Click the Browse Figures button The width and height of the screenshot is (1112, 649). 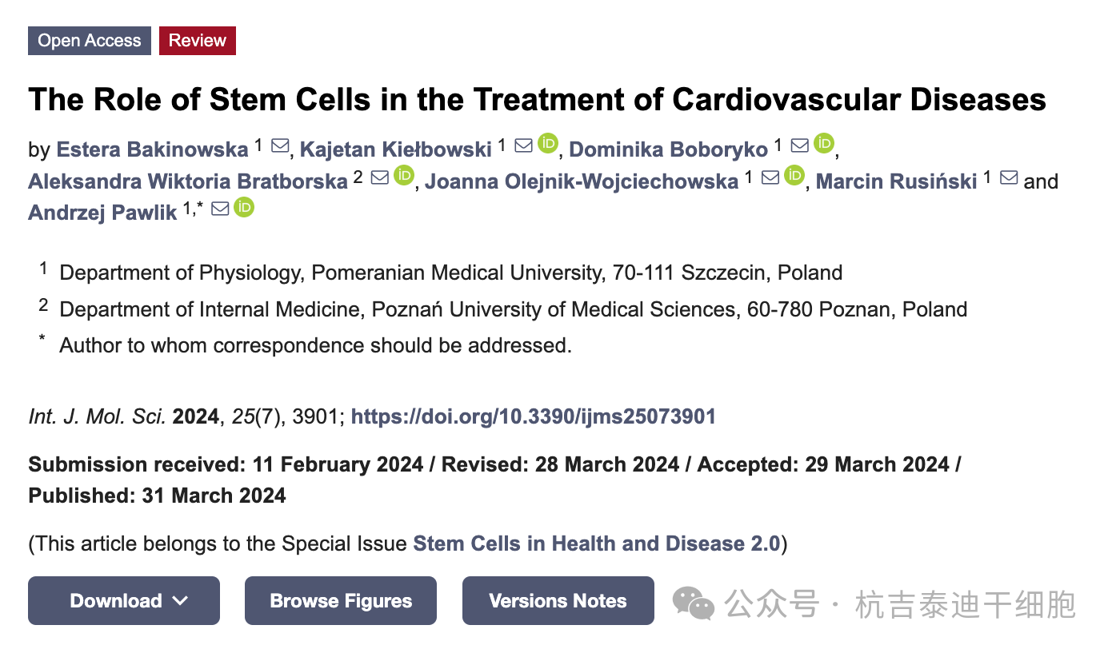(341, 600)
